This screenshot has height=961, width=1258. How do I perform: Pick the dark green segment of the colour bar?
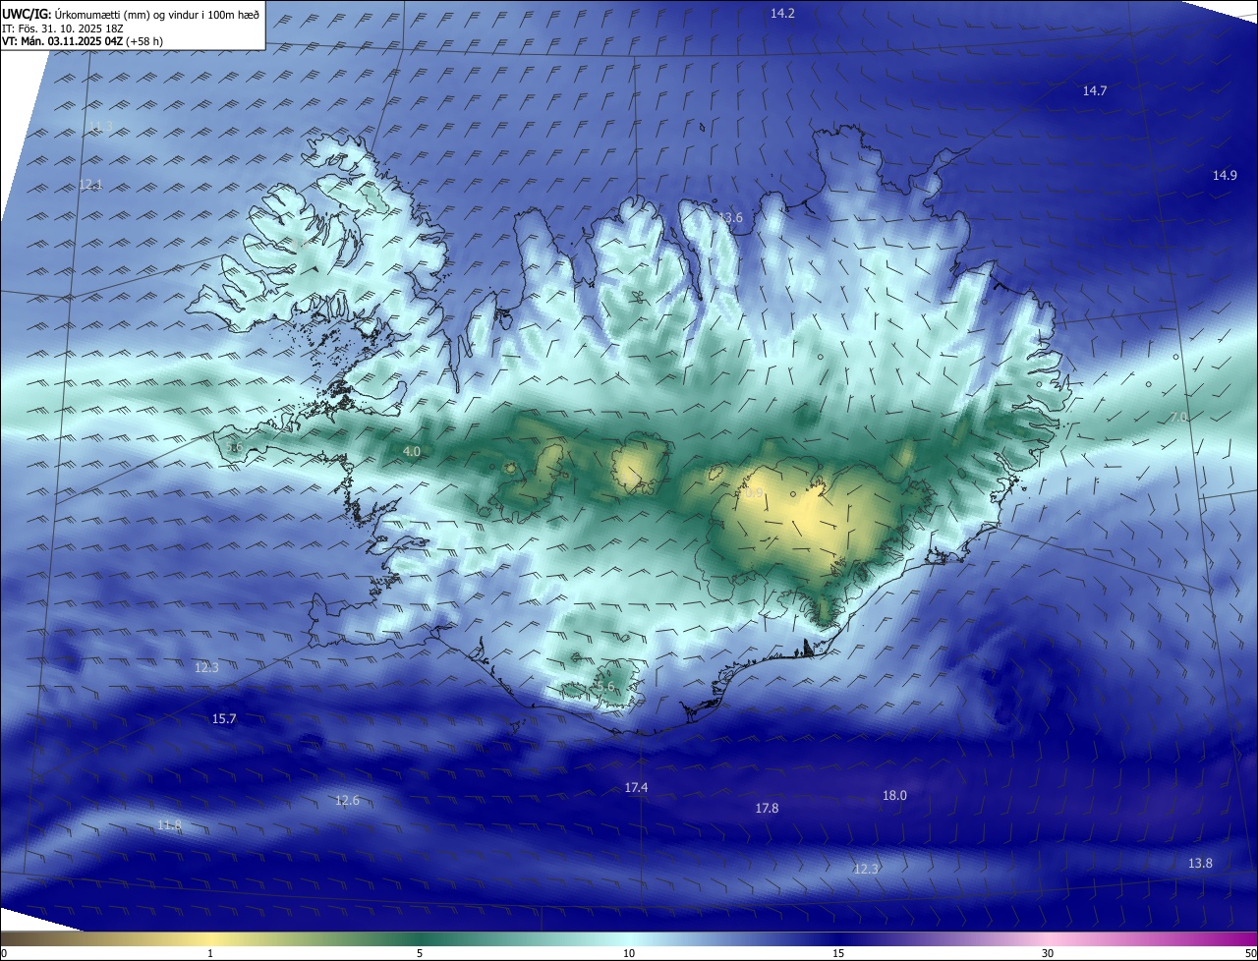[420, 938]
